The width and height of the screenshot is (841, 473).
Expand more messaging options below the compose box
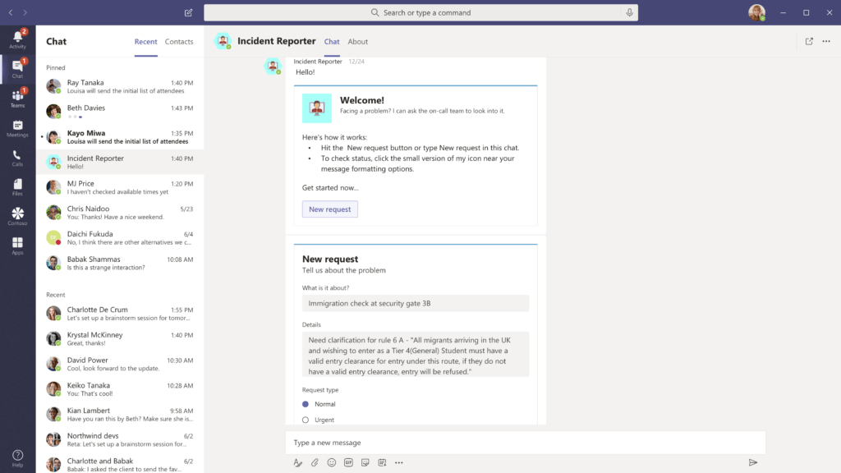(398, 462)
